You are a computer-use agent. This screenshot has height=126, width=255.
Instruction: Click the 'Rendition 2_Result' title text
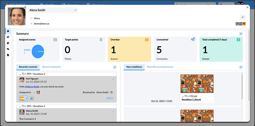[191, 100]
